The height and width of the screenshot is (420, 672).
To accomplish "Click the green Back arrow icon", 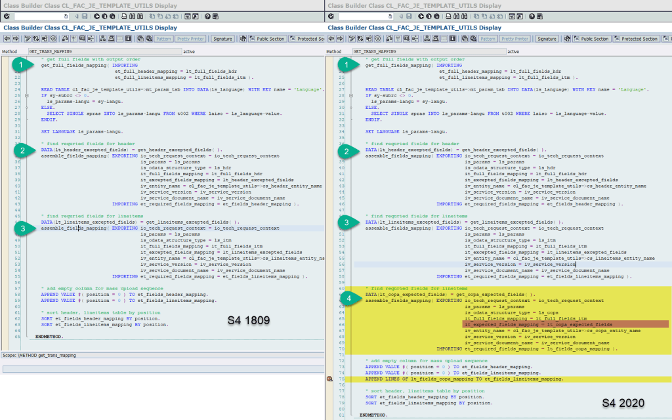I will (x=95, y=17).
